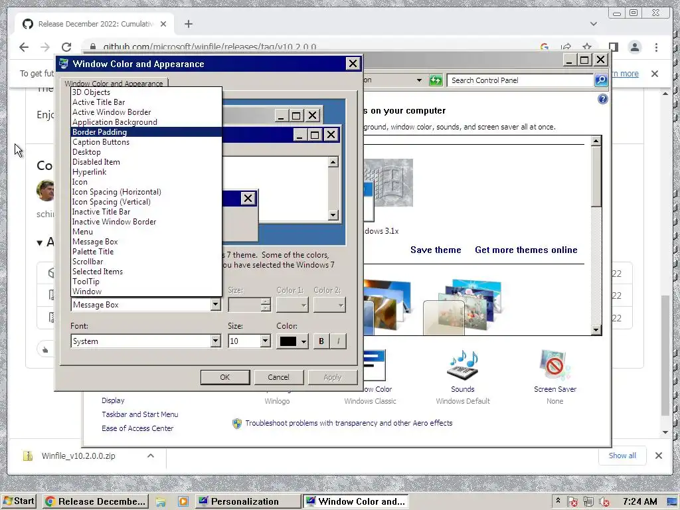Click the Control Panel search magnifier icon
The height and width of the screenshot is (510, 680).
601,80
